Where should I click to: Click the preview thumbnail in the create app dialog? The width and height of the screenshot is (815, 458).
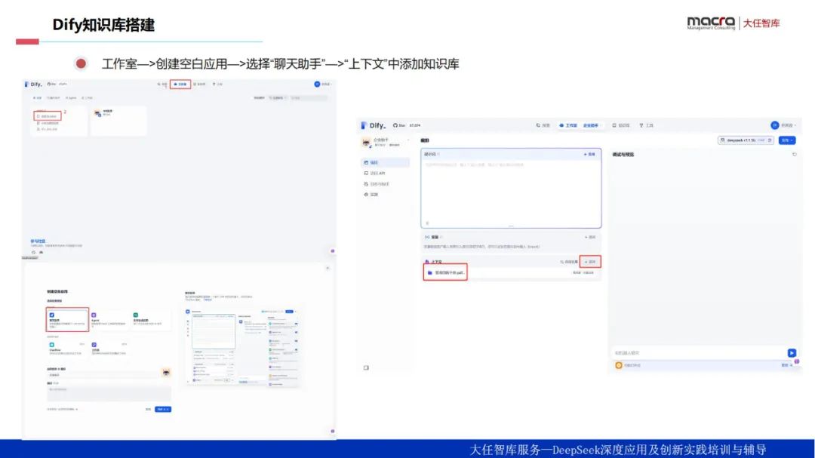242,347
